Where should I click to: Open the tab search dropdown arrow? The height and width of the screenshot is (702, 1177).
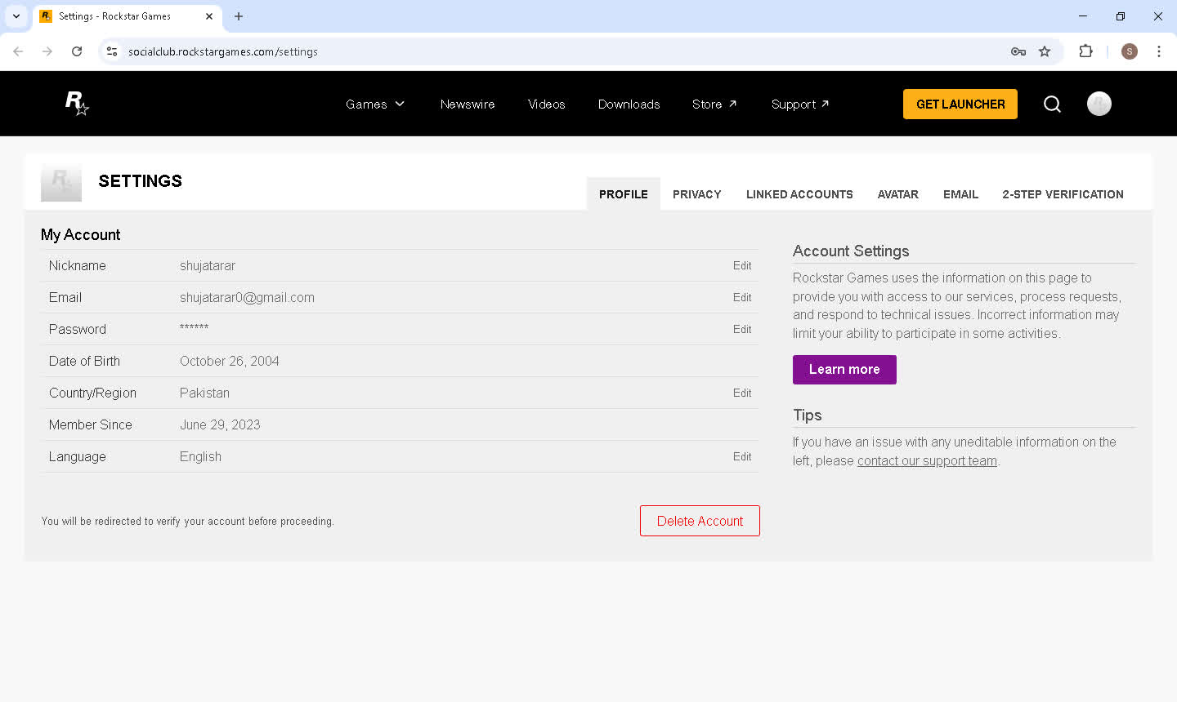tap(16, 16)
